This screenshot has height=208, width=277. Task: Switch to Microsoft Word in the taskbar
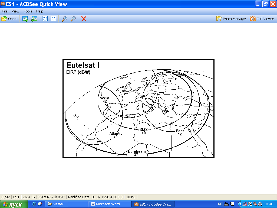(x=110, y=204)
